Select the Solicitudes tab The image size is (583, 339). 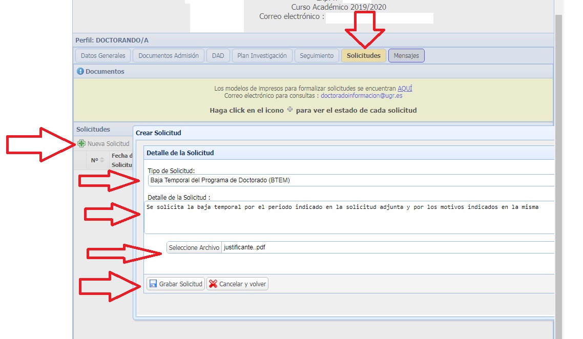coord(363,56)
